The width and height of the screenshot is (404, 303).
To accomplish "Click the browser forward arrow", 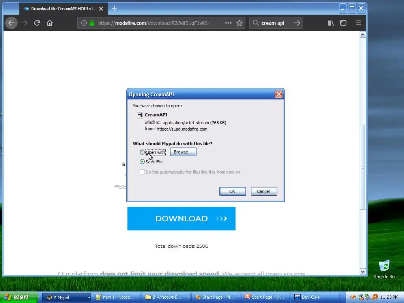I will click(24, 23).
